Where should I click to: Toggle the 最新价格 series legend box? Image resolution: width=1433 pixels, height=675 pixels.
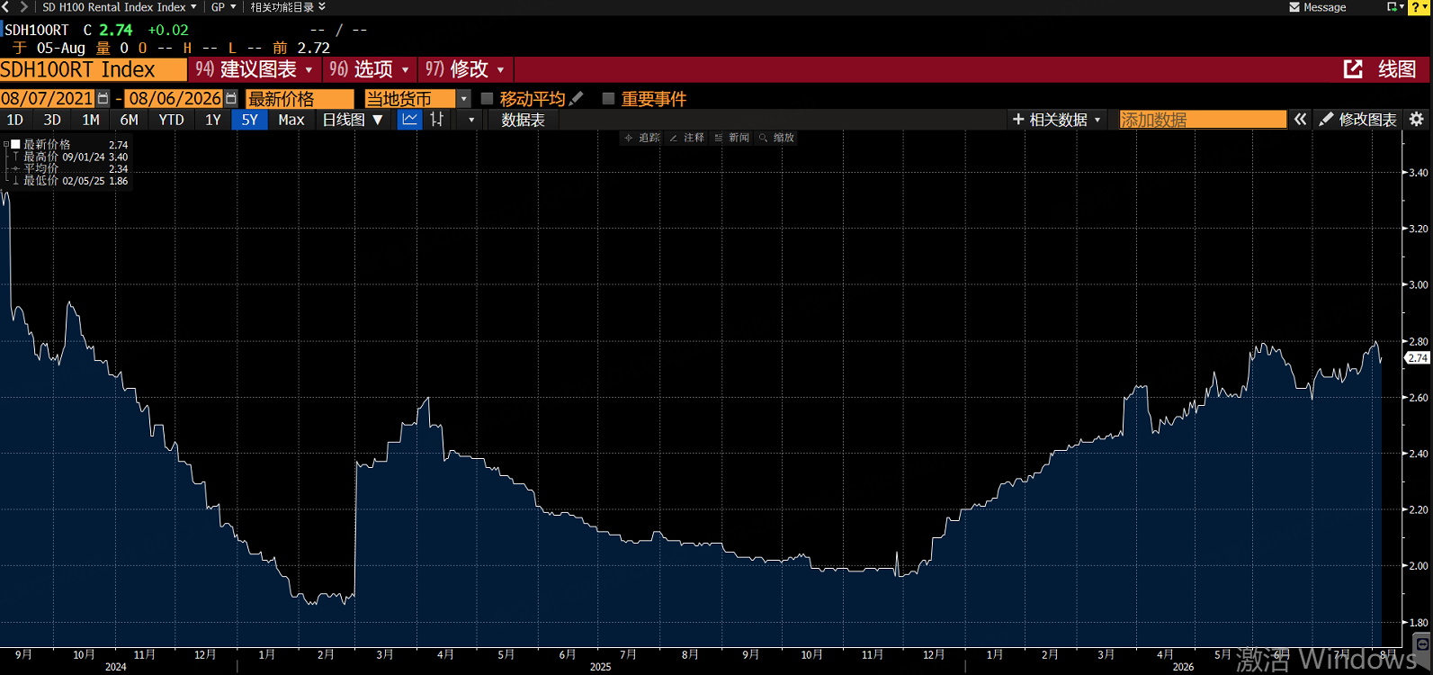15,144
